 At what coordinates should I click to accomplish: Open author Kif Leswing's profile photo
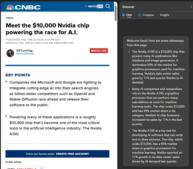(x=10, y=53)
